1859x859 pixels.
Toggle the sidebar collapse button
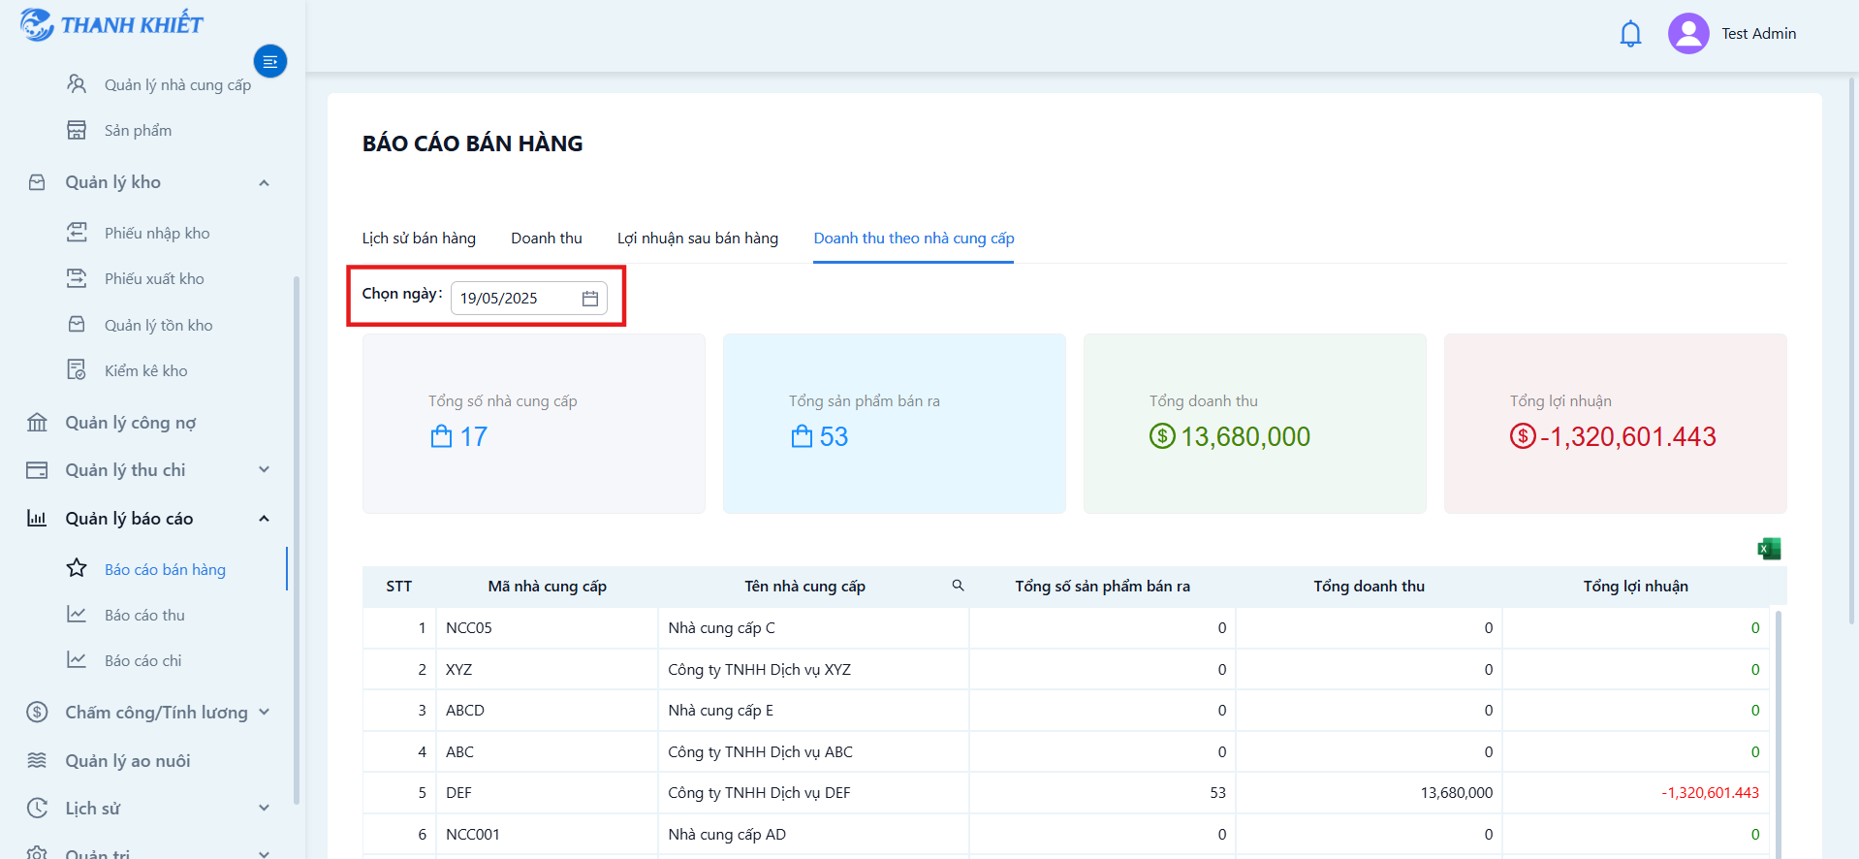pos(270,61)
